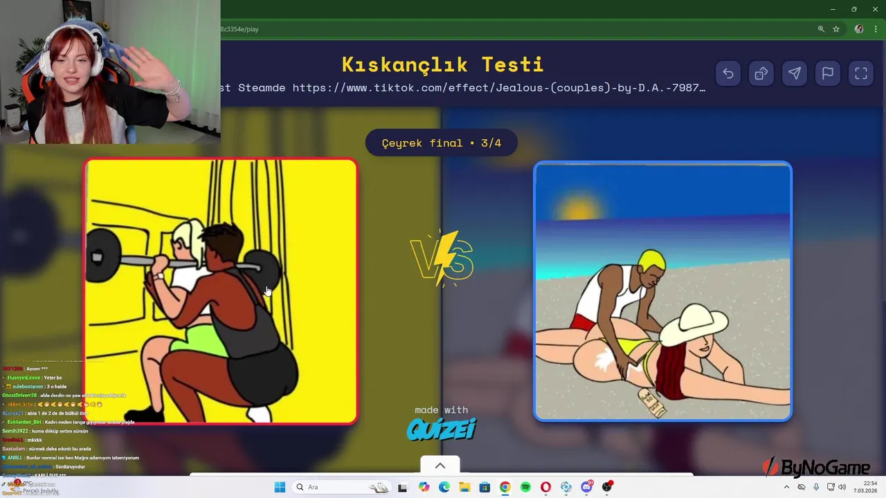Expand the bottom panel with the up chevron
886x498 pixels.
point(440,465)
